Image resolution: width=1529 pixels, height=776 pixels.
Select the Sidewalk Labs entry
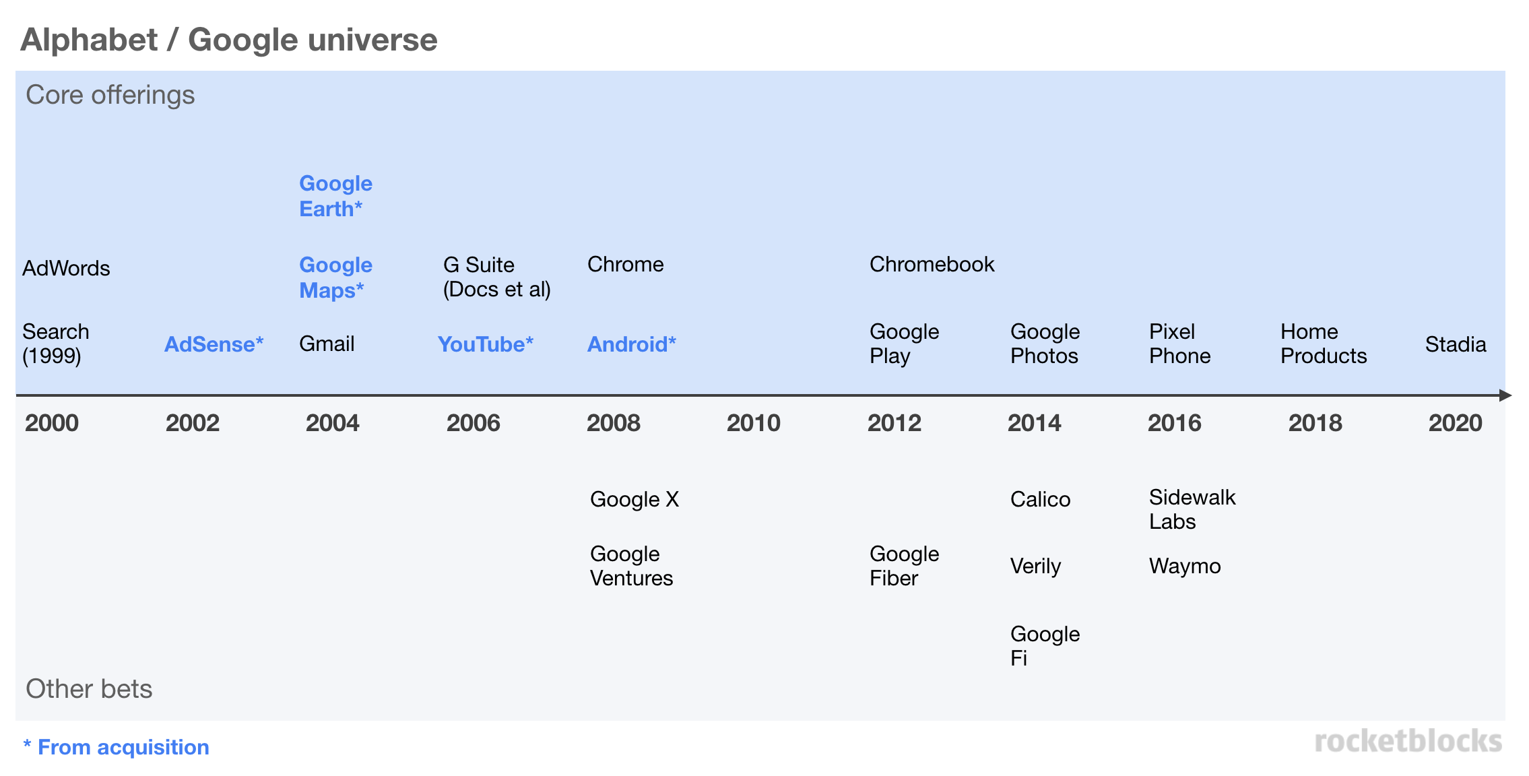coord(1192,509)
